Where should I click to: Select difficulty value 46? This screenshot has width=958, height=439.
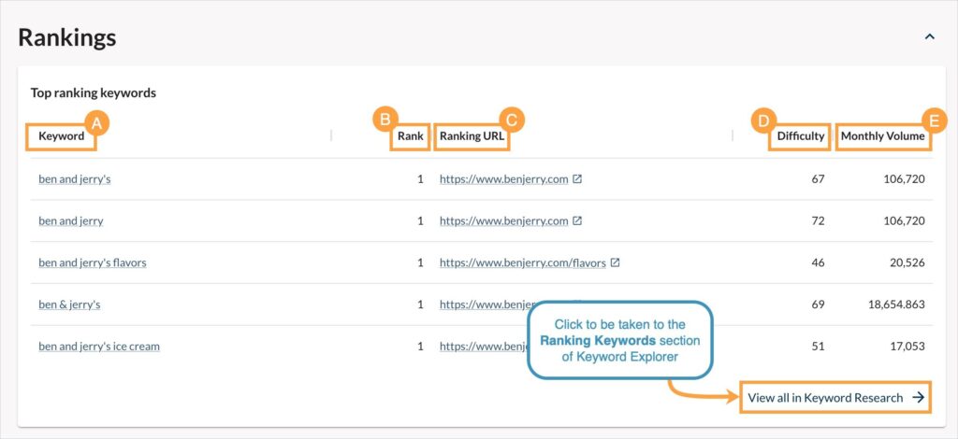[x=818, y=262]
